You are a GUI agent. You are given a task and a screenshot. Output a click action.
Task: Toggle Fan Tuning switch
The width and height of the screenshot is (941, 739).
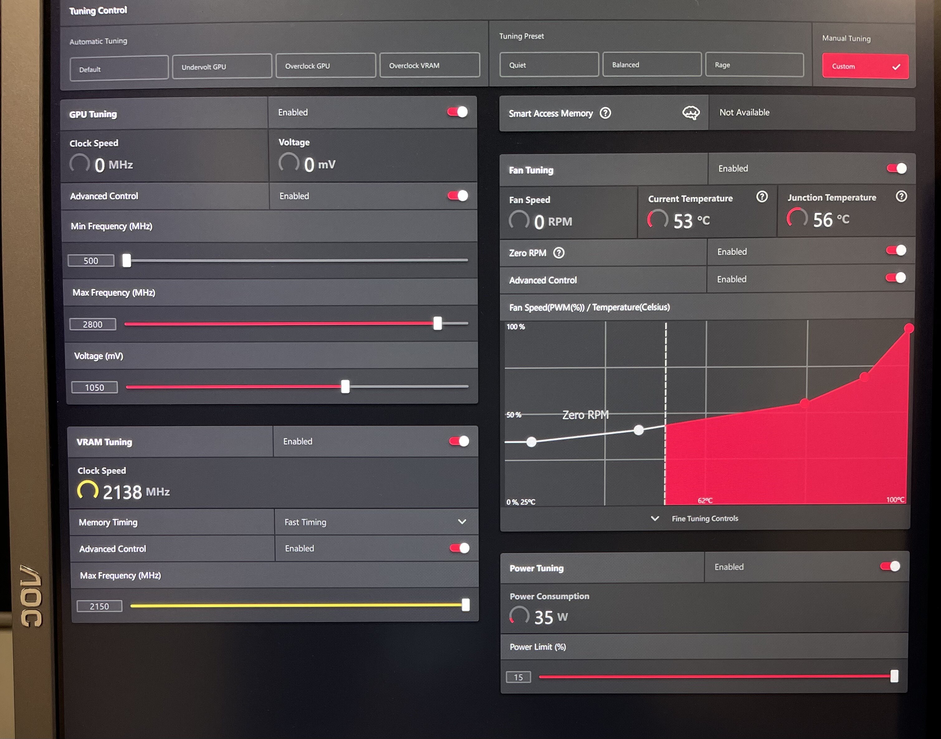tap(897, 168)
